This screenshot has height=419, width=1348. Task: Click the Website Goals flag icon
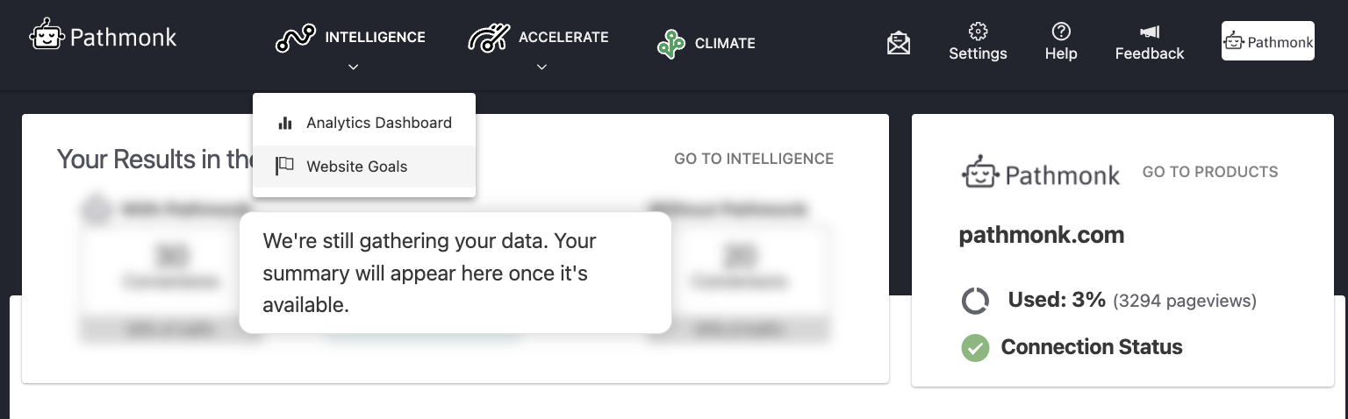284,167
